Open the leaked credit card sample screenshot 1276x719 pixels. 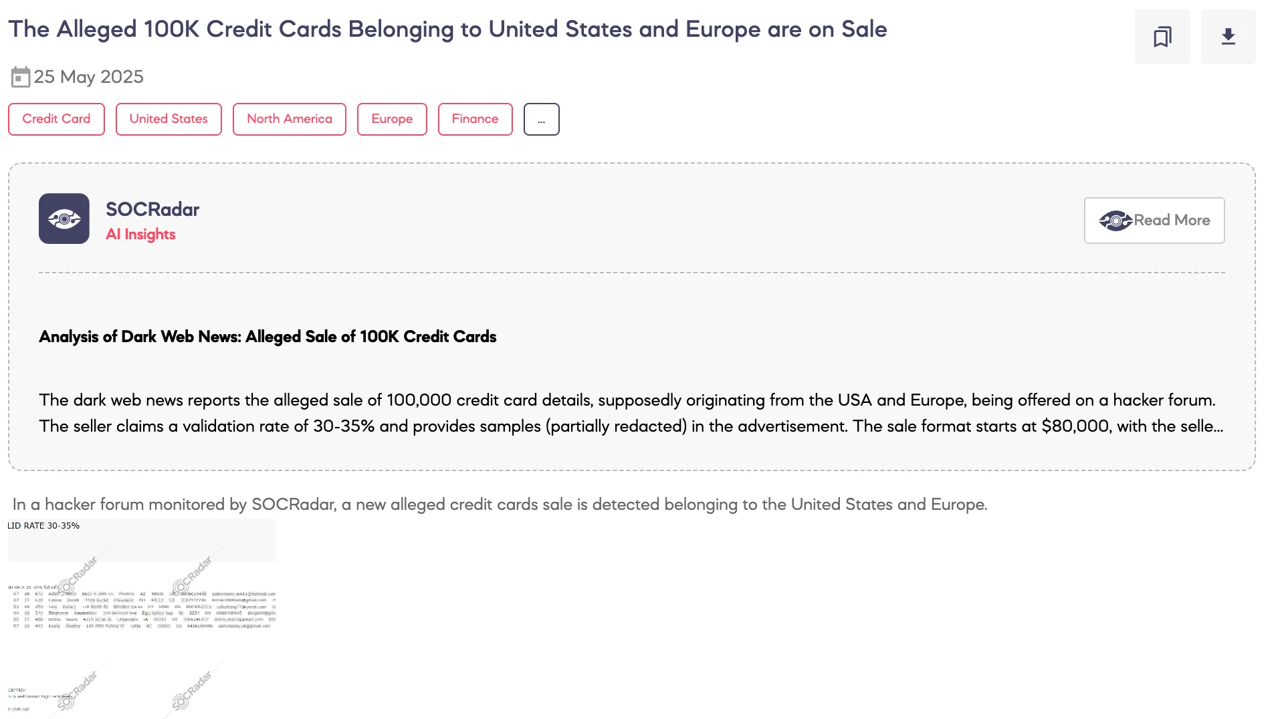[x=142, y=618]
